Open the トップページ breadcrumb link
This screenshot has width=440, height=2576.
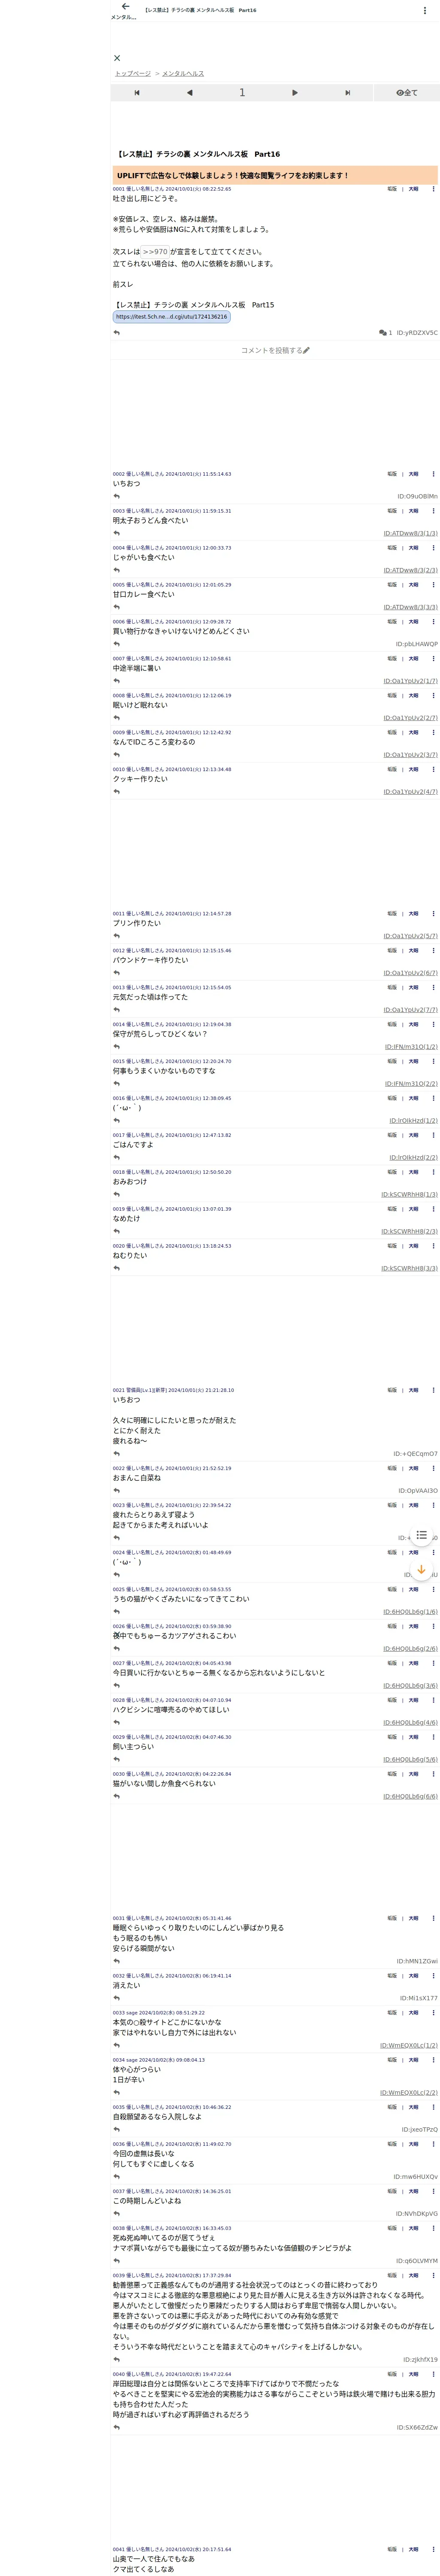click(133, 74)
